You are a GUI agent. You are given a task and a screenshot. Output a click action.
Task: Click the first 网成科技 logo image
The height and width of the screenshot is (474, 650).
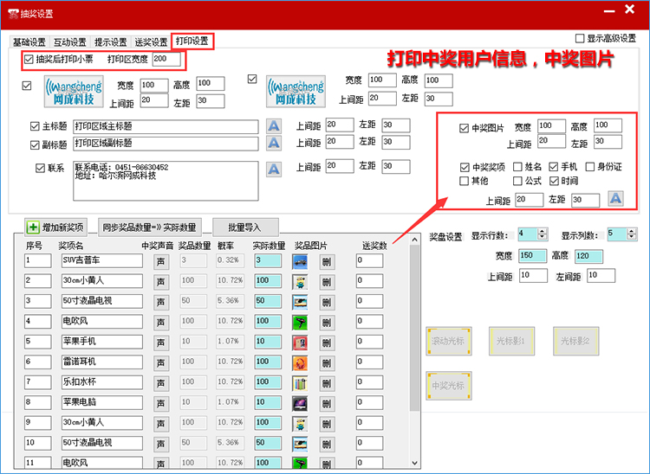pos(73,90)
